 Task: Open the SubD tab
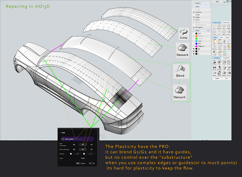217,79
